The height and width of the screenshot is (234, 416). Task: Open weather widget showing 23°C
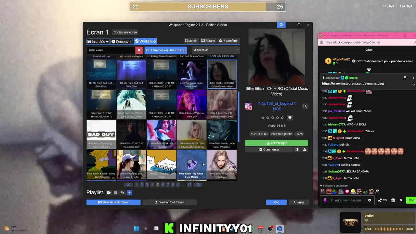[15, 229]
